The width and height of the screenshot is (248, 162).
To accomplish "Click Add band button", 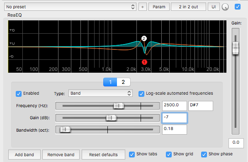I will (24, 155).
